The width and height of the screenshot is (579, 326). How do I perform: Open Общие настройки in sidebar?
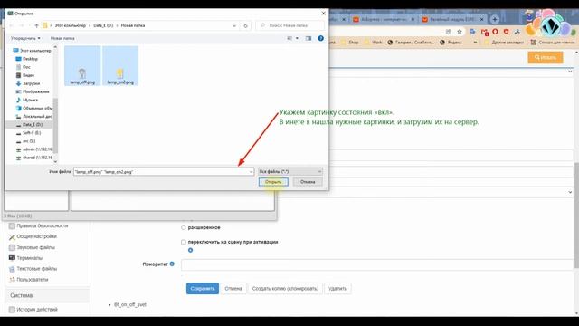tap(33, 236)
